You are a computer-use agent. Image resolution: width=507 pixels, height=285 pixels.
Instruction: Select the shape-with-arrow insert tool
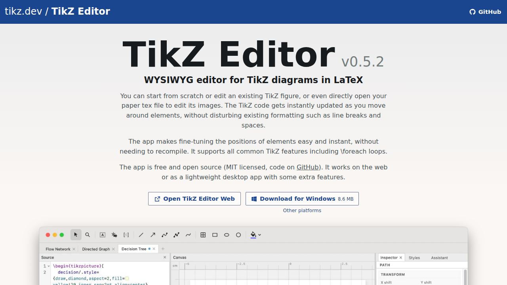click(114, 235)
